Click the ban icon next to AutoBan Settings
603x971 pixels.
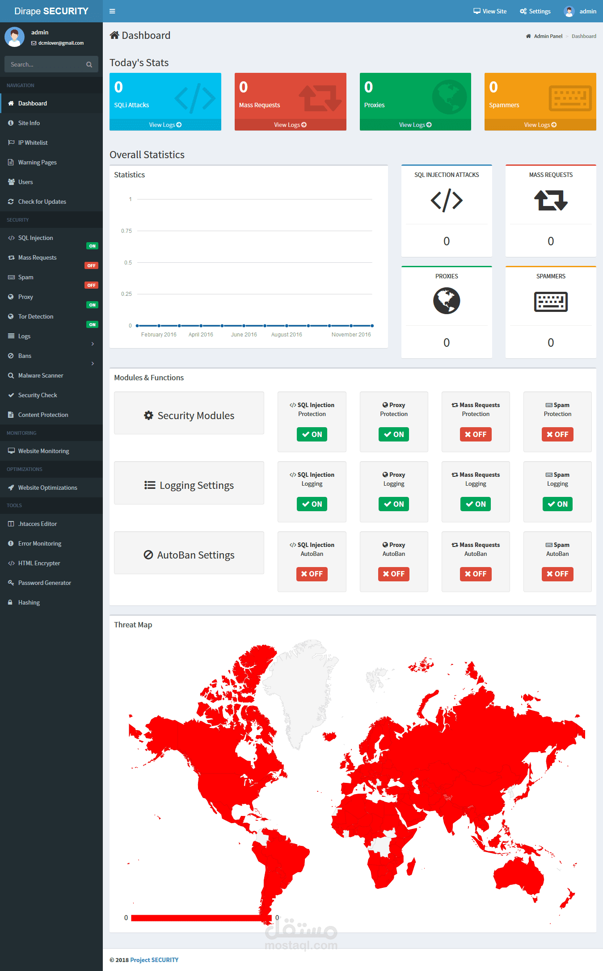click(148, 555)
